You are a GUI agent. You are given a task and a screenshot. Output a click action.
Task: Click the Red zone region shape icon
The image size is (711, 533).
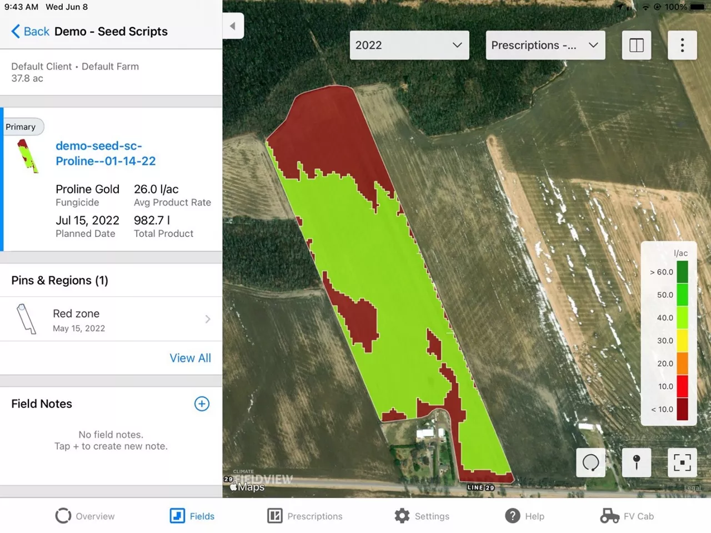tap(26, 319)
